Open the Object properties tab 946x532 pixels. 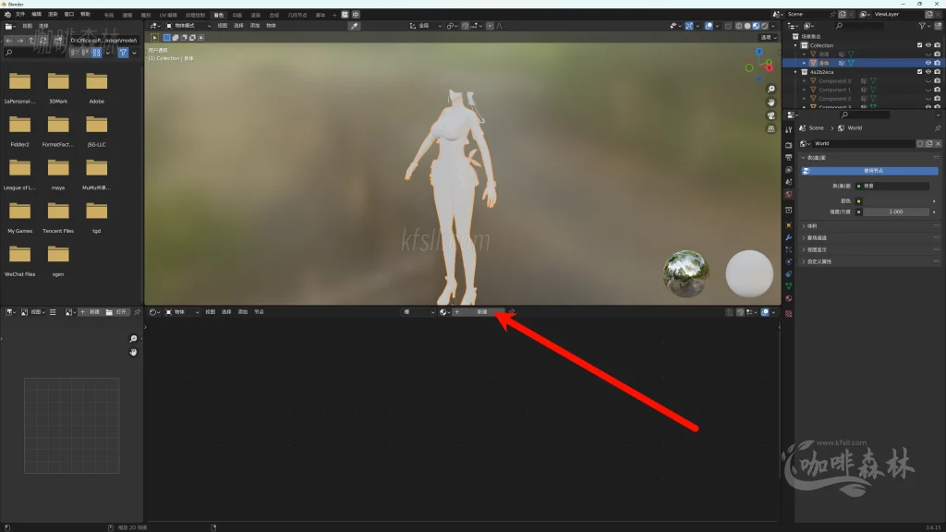789,225
